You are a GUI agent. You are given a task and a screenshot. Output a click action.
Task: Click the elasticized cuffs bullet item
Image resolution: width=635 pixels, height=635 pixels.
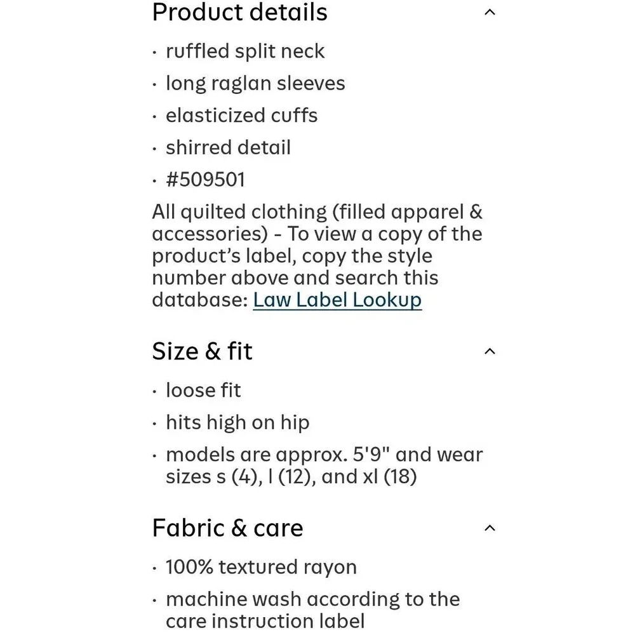(x=241, y=116)
